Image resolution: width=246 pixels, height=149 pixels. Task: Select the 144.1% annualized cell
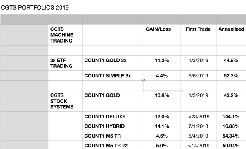coord(231,116)
